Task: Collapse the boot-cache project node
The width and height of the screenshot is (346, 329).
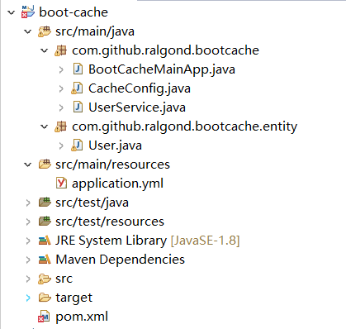Action: pos(12,12)
